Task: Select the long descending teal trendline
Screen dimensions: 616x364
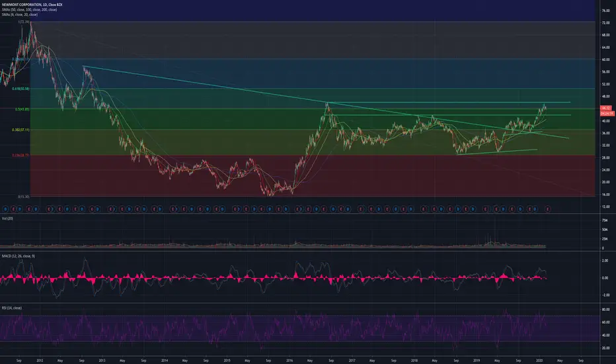Action: 325,102
